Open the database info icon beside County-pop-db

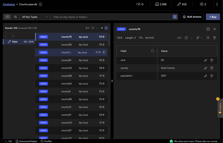40,4
